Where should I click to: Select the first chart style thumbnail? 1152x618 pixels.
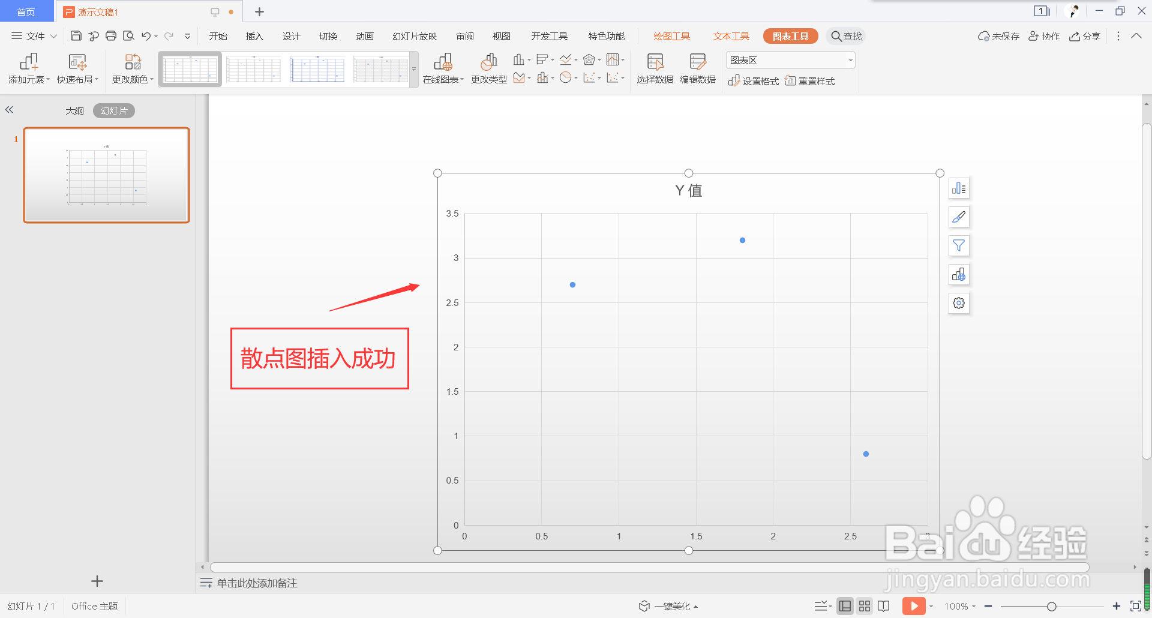pos(190,69)
